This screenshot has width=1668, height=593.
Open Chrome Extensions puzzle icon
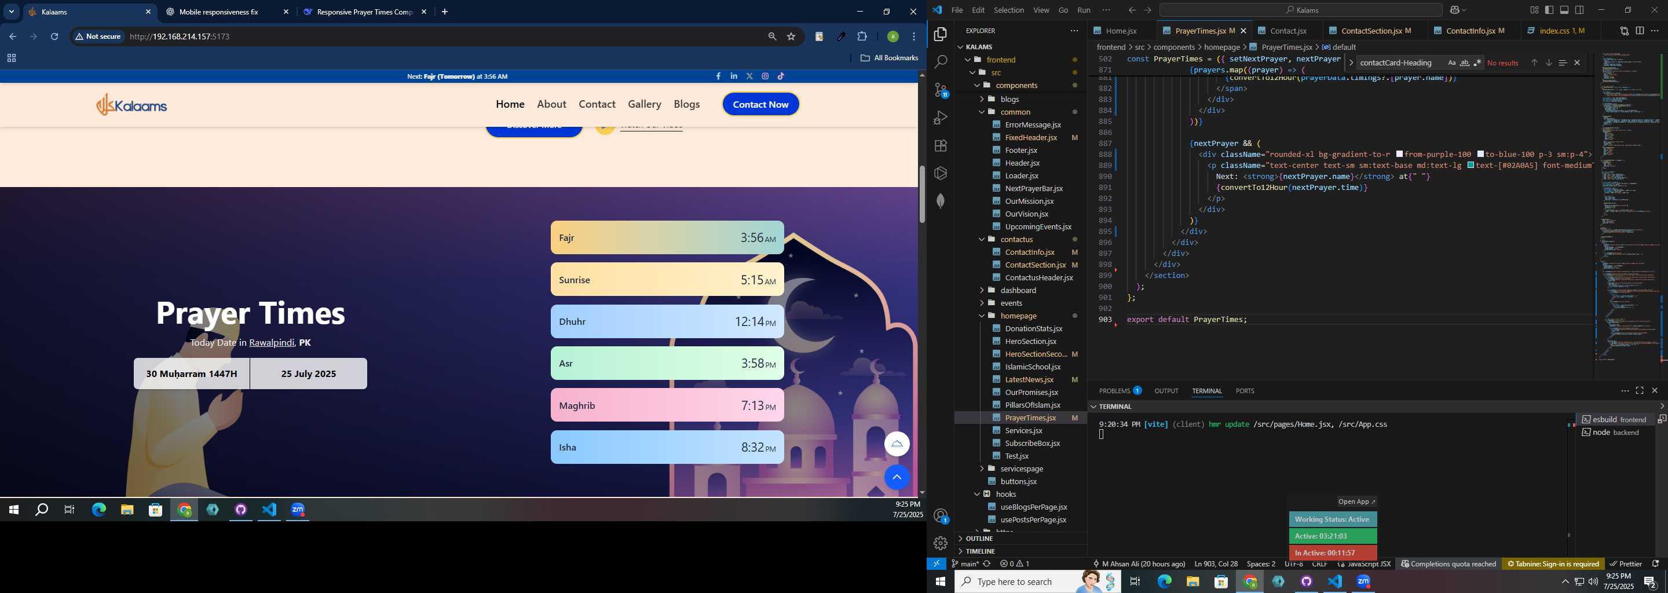(x=862, y=37)
